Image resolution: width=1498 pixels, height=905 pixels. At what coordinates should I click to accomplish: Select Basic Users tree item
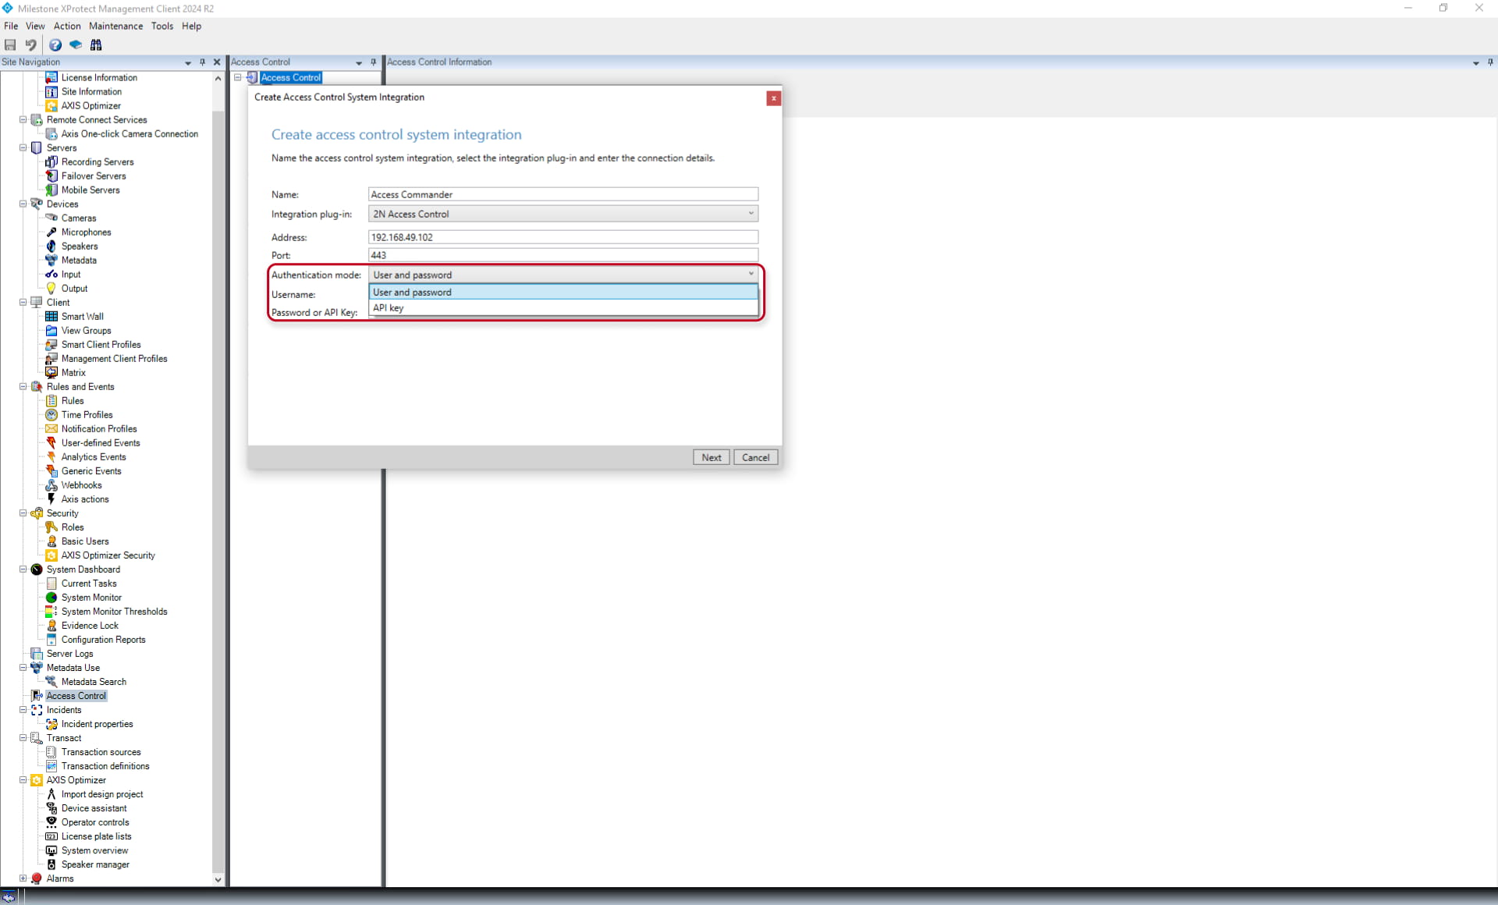[x=85, y=541]
